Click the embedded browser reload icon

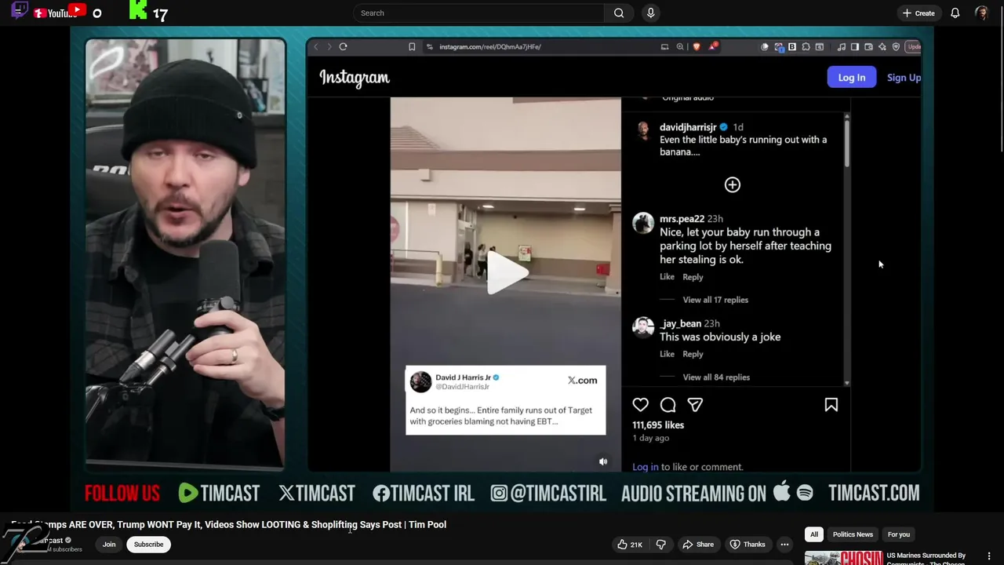(343, 46)
